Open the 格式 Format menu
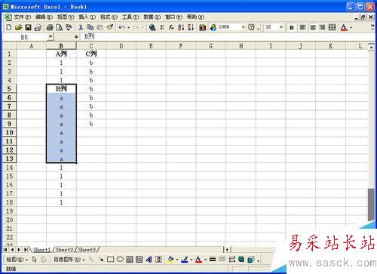This screenshot has height=274, width=377. click(109, 17)
